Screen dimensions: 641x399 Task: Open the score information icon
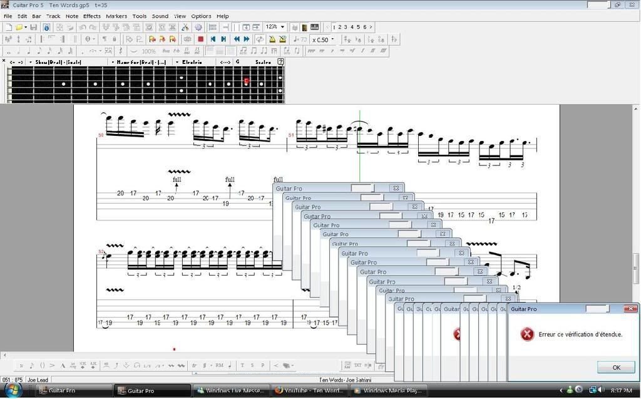(x=46, y=28)
